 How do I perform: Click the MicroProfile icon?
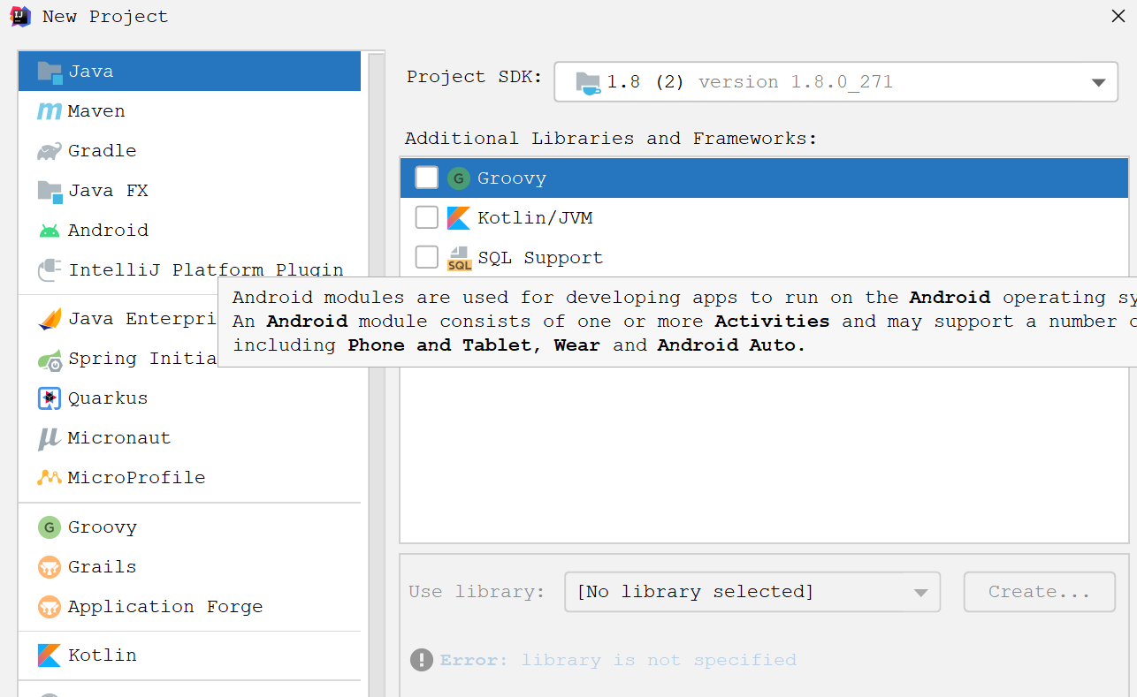[x=50, y=478]
